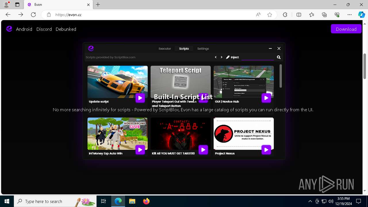
Task: Open the Teleport Script thumbnail
Action: (181, 82)
